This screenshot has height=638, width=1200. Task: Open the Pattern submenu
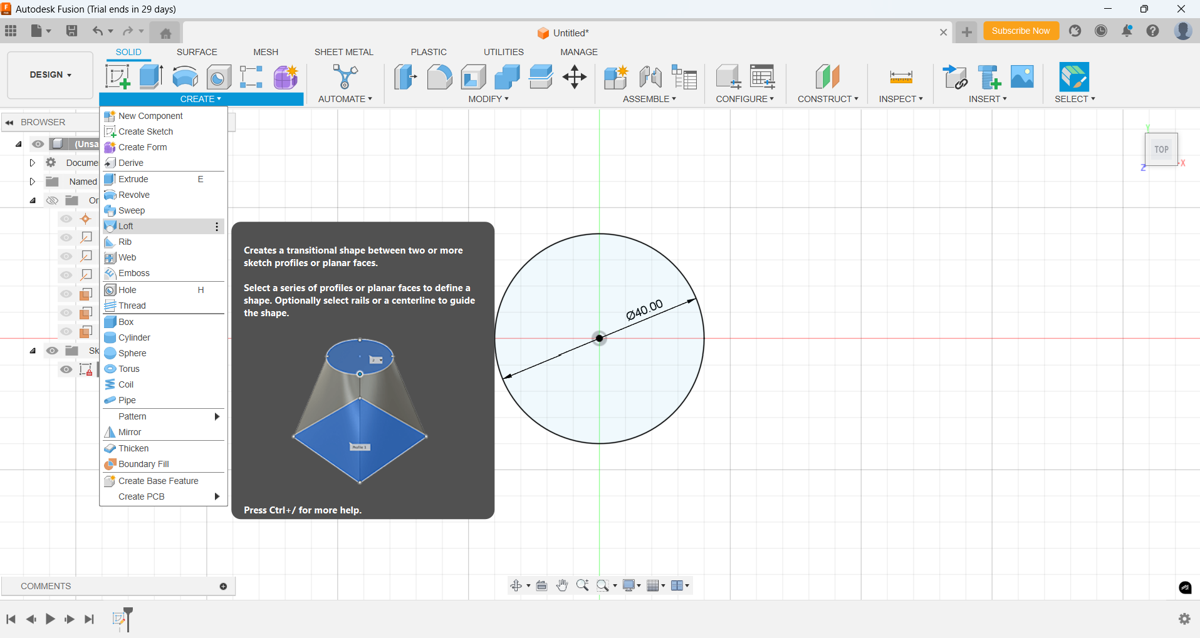pyautogui.click(x=163, y=416)
